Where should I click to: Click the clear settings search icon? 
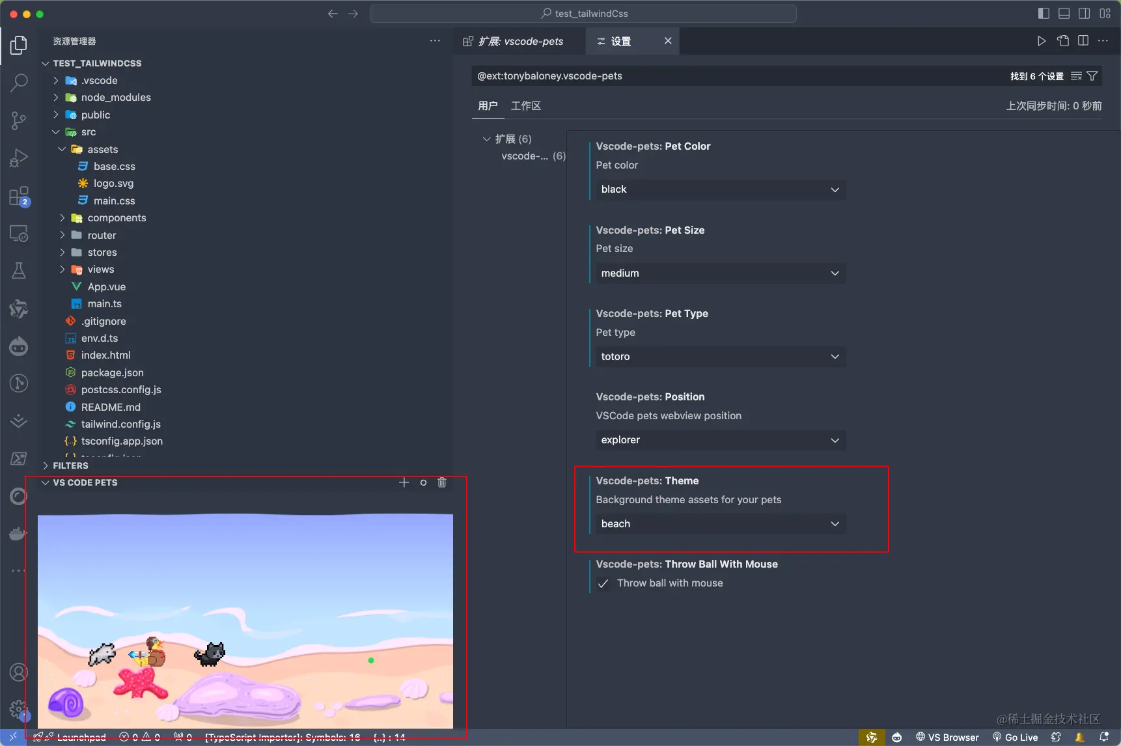click(1076, 76)
